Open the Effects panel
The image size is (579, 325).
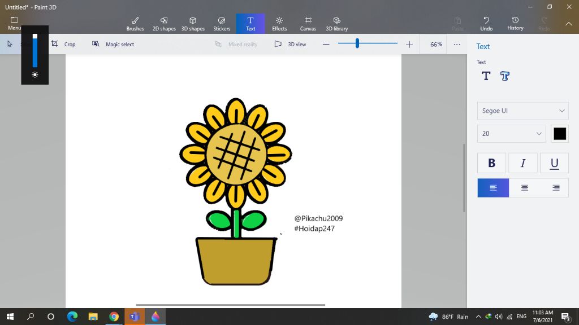tap(279, 24)
